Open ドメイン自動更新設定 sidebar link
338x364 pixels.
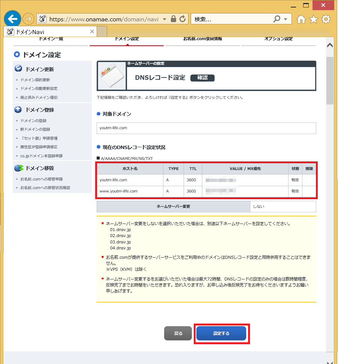coord(39,88)
